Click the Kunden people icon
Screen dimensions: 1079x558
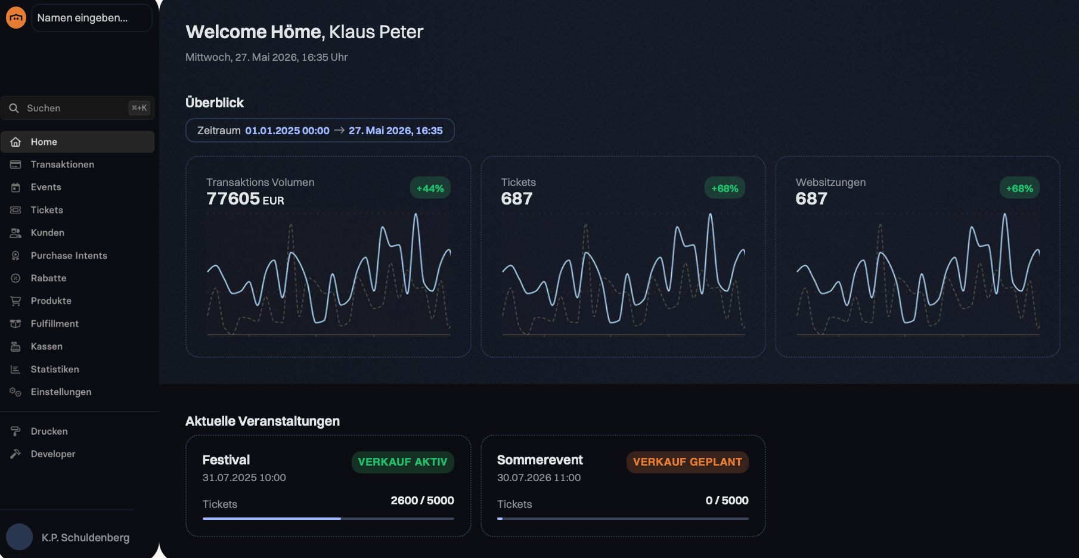point(15,232)
